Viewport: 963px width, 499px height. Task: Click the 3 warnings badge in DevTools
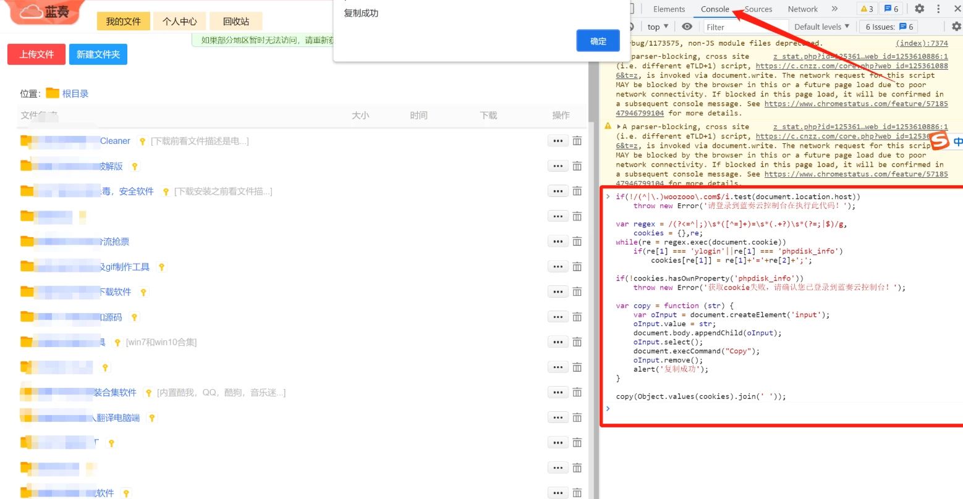(867, 9)
